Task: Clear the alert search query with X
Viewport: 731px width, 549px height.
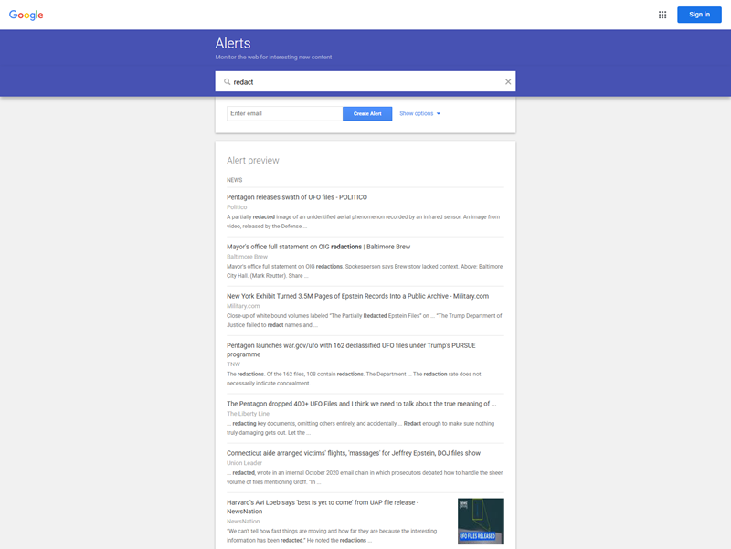Action: [508, 81]
